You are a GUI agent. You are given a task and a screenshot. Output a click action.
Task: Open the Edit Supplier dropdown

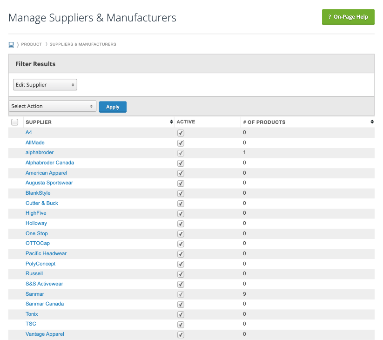[x=45, y=85]
